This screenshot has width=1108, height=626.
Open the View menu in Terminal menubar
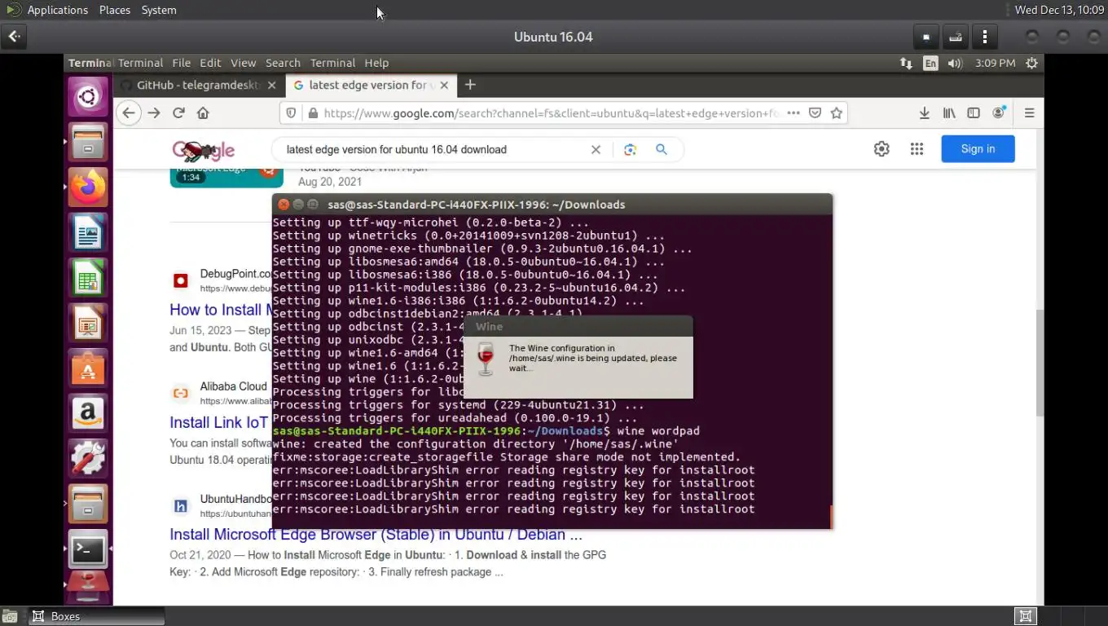click(243, 63)
